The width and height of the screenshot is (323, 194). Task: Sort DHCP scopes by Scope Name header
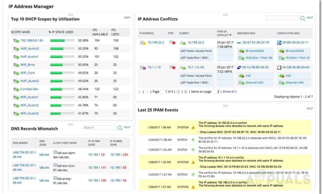point(20,32)
